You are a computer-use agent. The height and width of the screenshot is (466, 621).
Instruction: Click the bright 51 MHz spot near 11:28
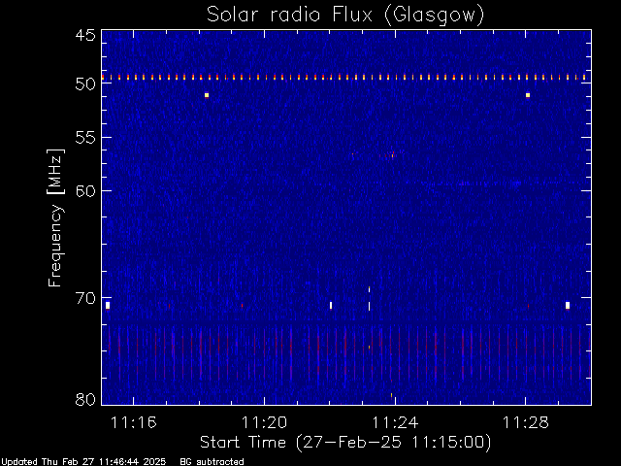(x=528, y=95)
